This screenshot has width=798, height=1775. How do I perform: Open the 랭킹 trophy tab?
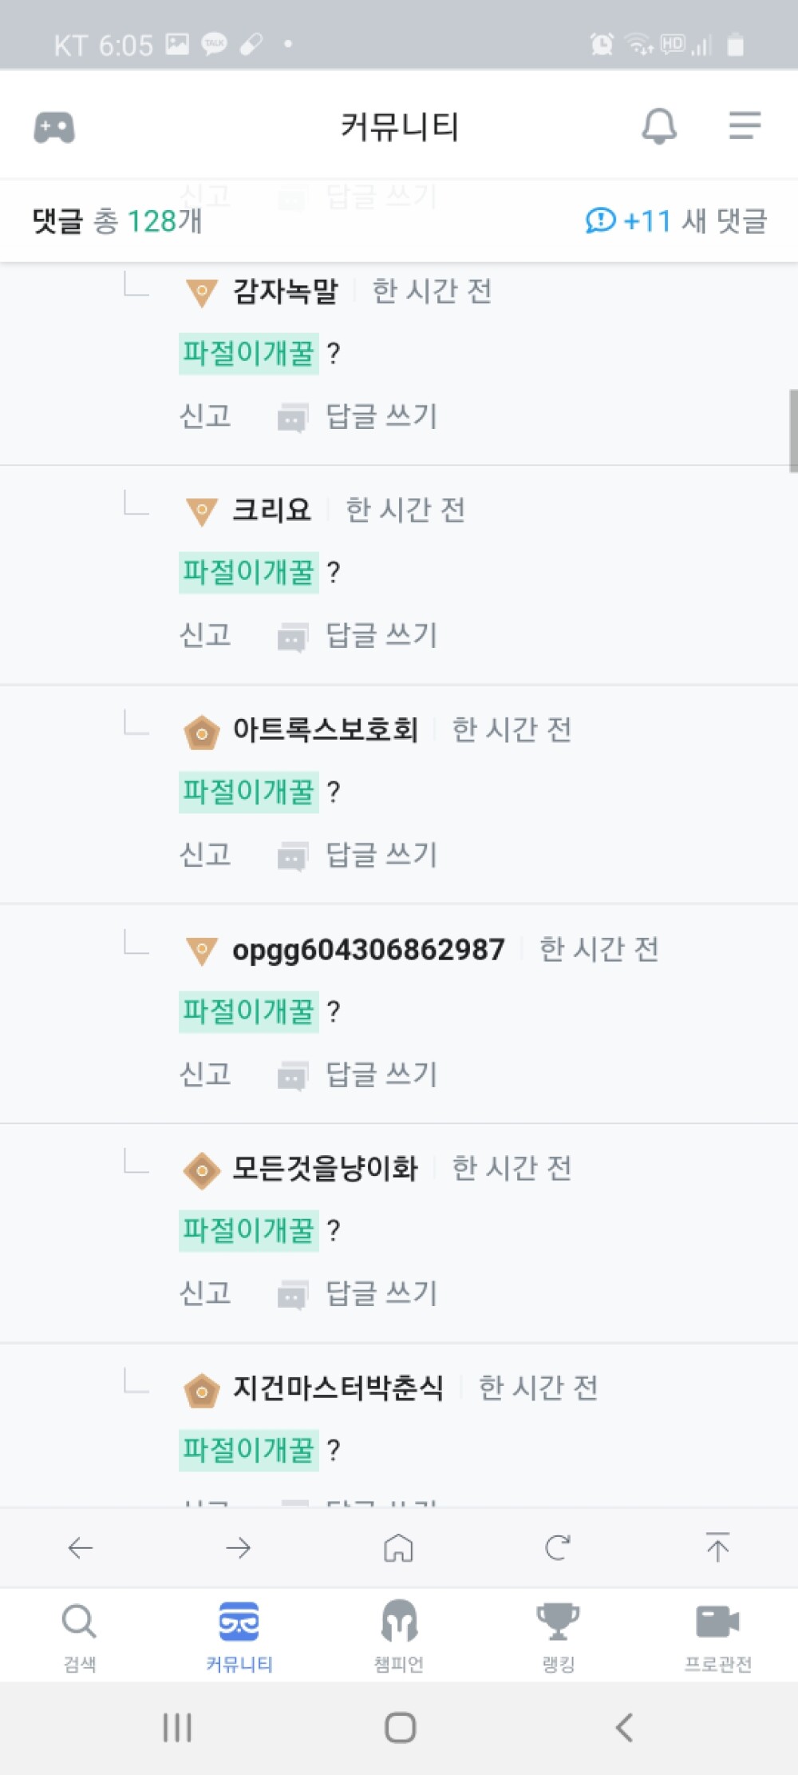pos(558,1636)
